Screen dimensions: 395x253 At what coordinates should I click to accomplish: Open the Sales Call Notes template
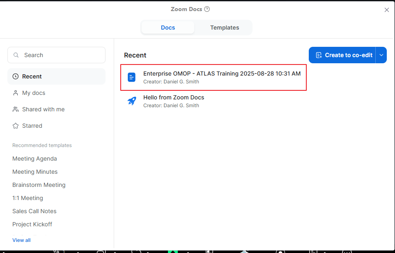(x=34, y=211)
